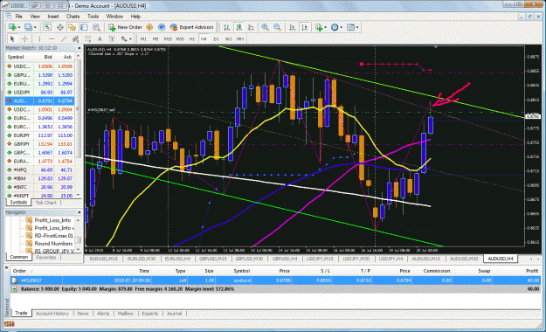Toggle the Expert Advisors button
This screenshot has height=332, width=546.
click(192, 27)
